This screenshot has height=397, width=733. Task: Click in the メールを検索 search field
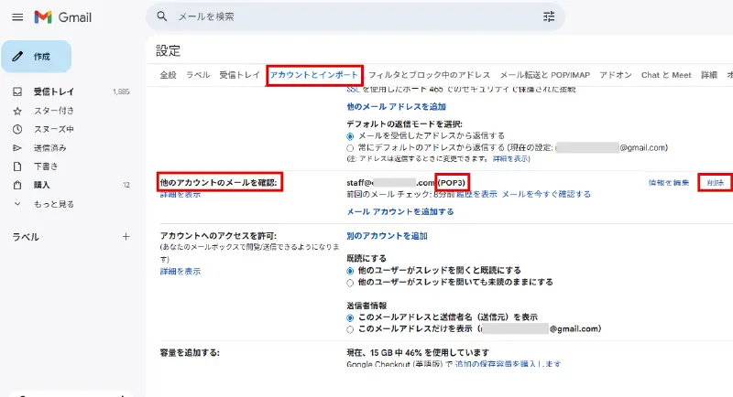click(x=348, y=16)
